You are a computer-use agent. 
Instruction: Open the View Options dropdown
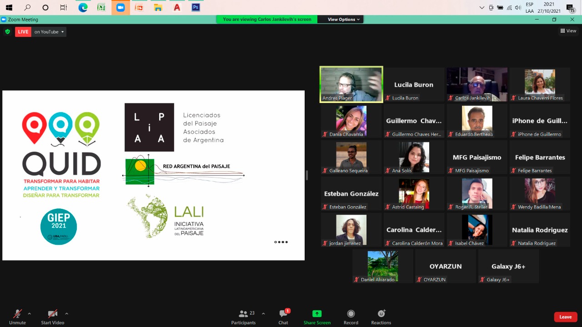pos(343,20)
